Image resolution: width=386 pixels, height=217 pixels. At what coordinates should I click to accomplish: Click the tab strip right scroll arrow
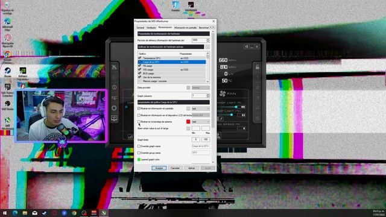[213, 27]
